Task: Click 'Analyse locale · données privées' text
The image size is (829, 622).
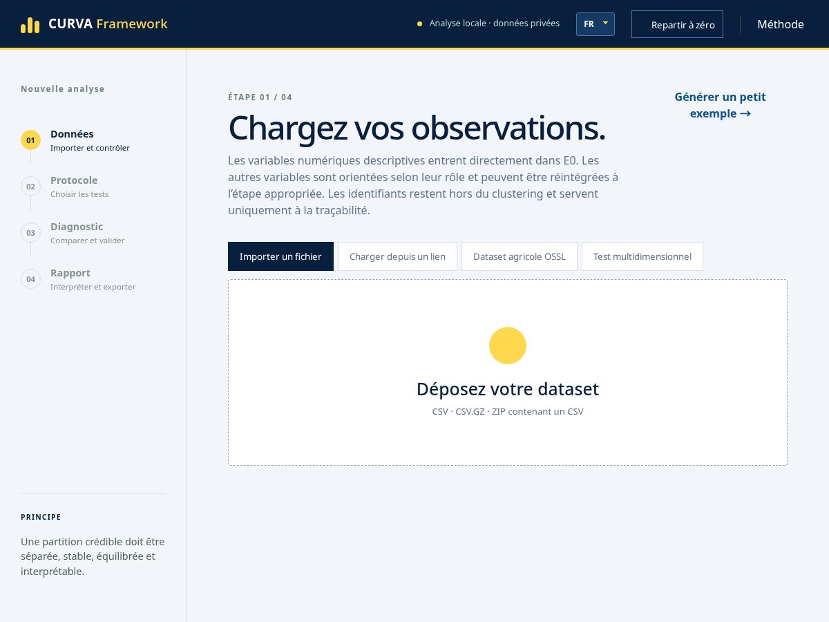Action: point(495,23)
